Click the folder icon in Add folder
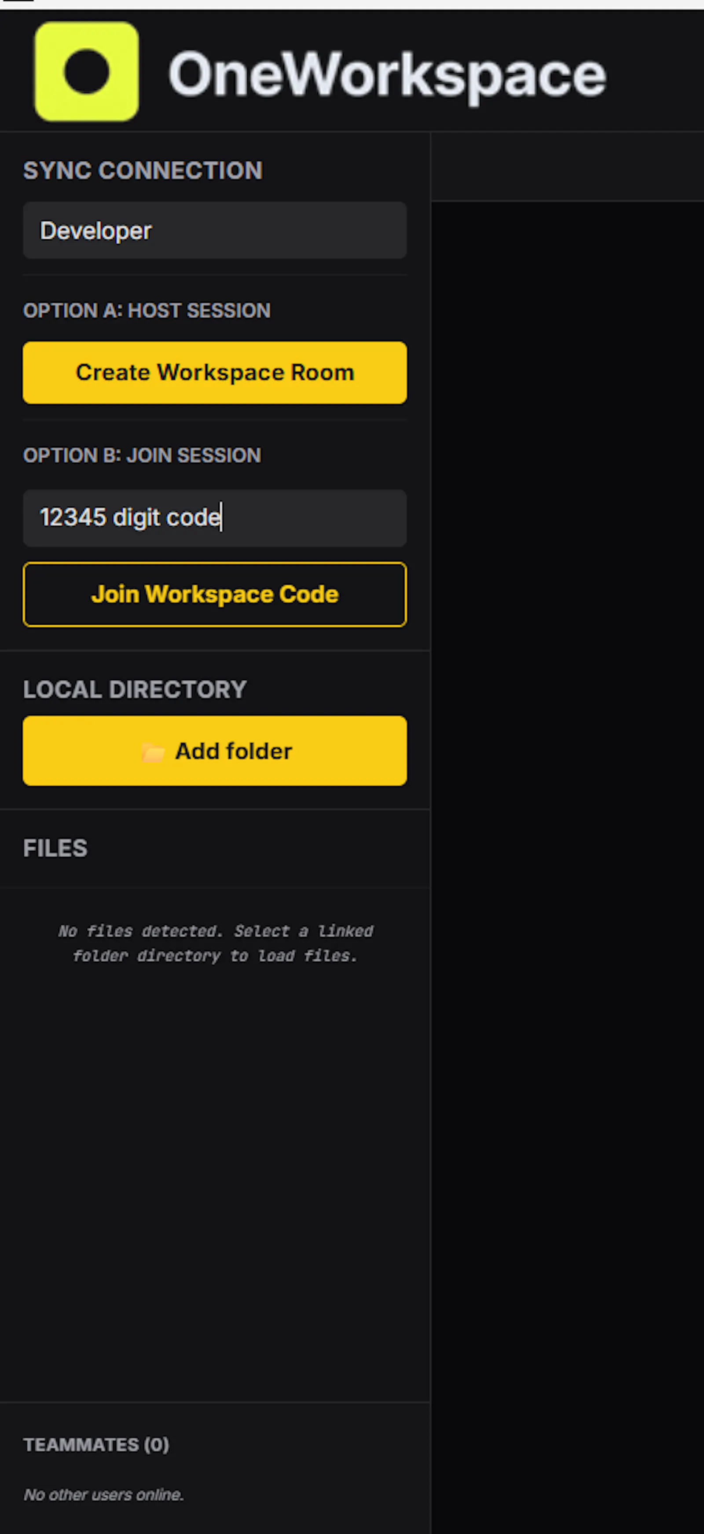 point(153,752)
